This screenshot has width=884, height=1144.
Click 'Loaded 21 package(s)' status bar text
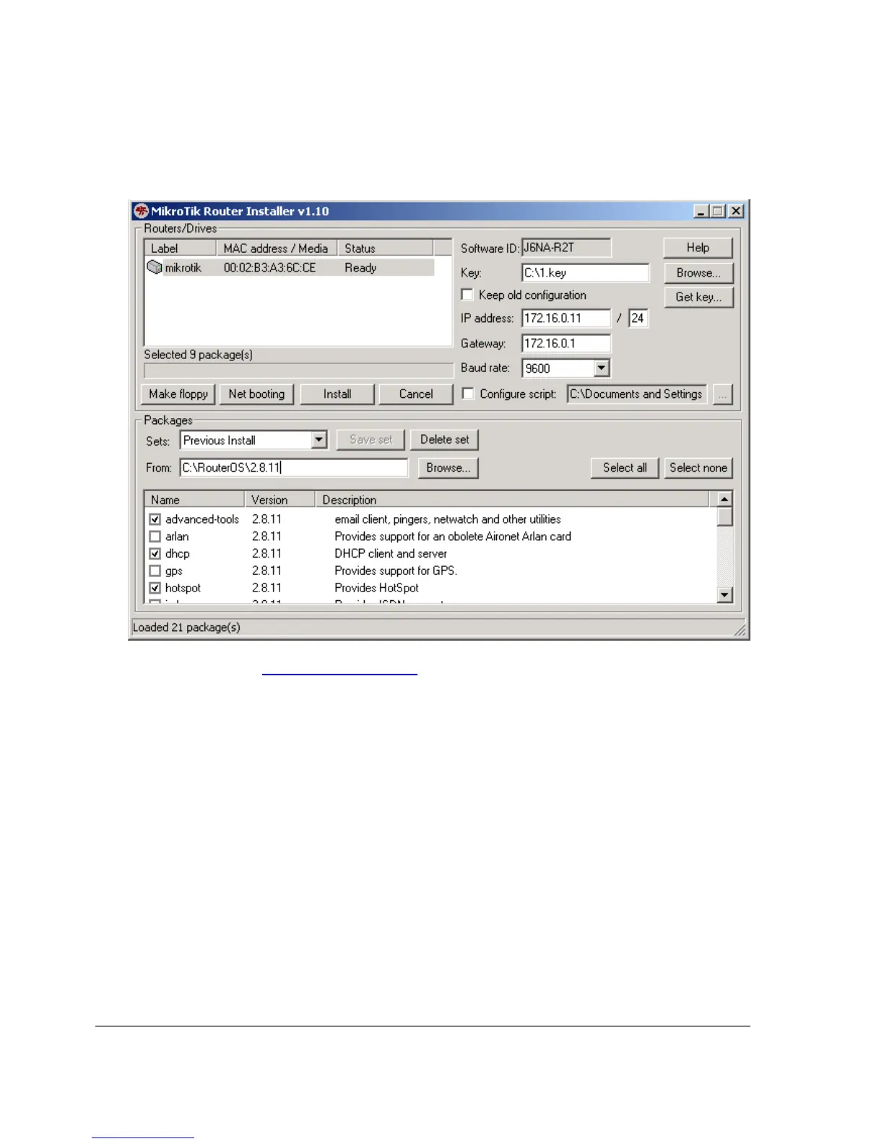tap(186, 628)
